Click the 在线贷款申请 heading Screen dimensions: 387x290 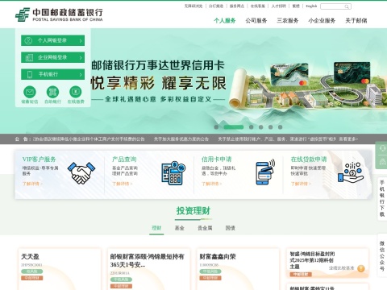[x=309, y=159]
